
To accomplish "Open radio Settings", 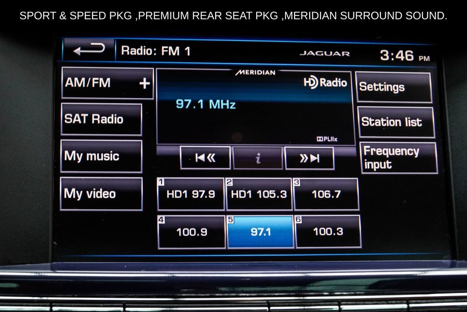I will [394, 87].
